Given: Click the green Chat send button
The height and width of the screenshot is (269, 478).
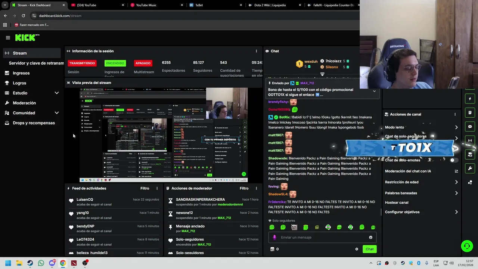Looking at the screenshot, I should tap(369, 249).
